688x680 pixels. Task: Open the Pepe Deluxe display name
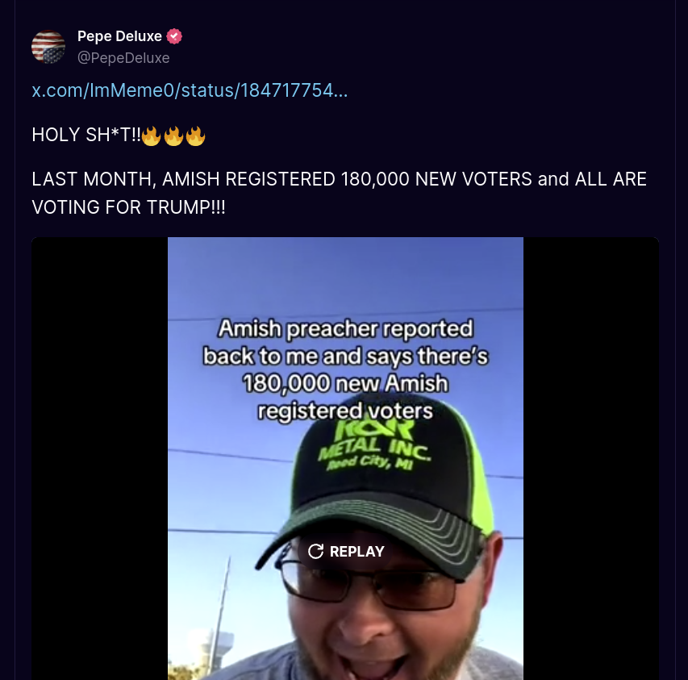(119, 36)
